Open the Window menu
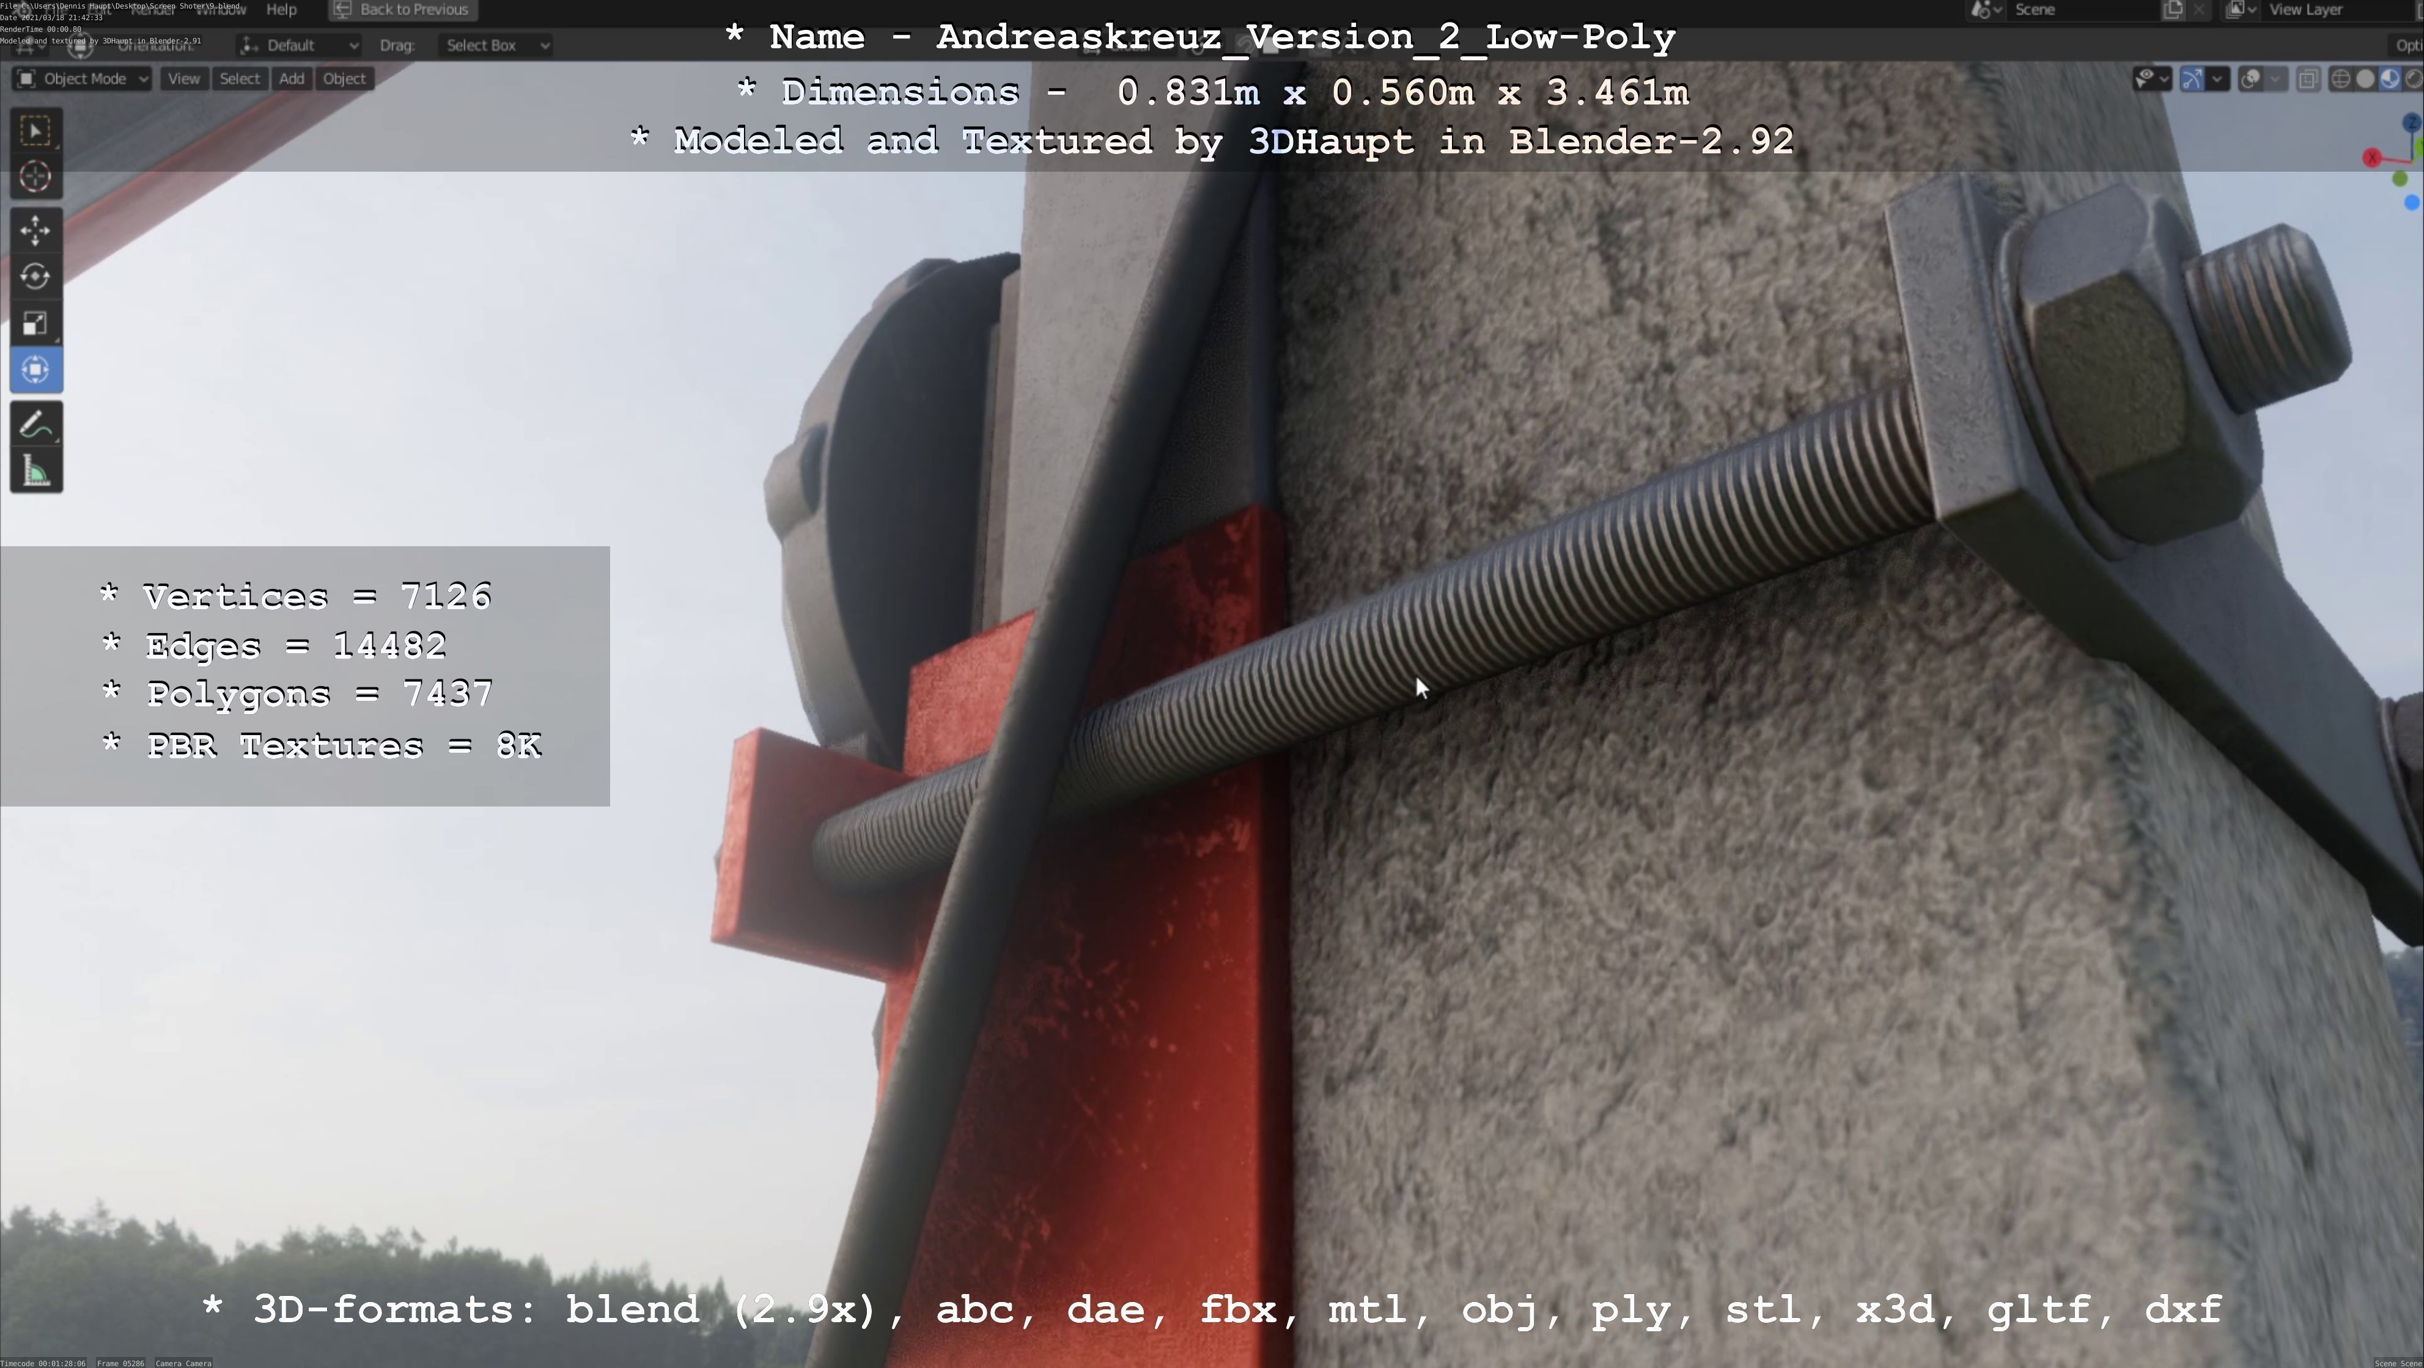This screenshot has height=1368, width=2424. pyautogui.click(x=221, y=9)
